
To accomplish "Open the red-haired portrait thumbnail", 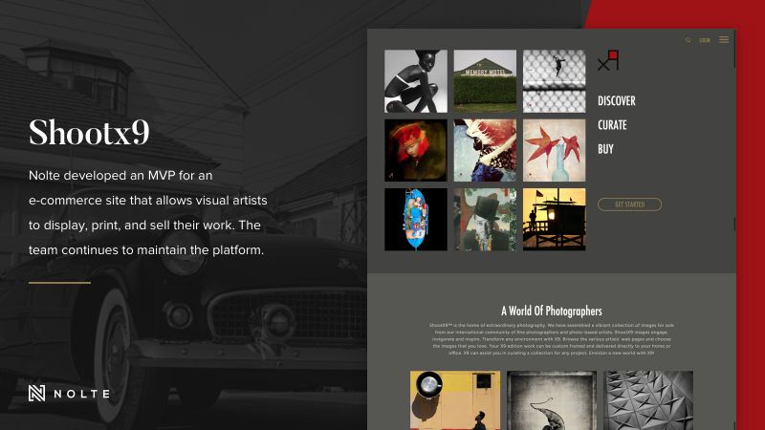I will (x=416, y=150).
